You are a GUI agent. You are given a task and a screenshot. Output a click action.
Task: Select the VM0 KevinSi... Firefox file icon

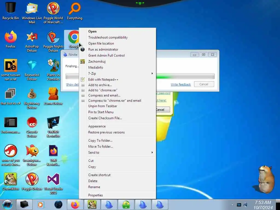coord(53,155)
